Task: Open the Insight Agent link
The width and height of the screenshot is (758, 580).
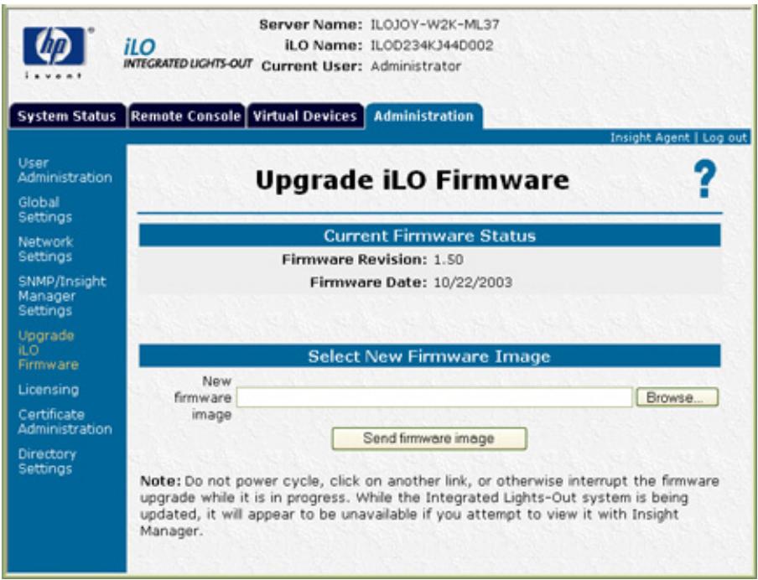Action: tap(650, 137)
